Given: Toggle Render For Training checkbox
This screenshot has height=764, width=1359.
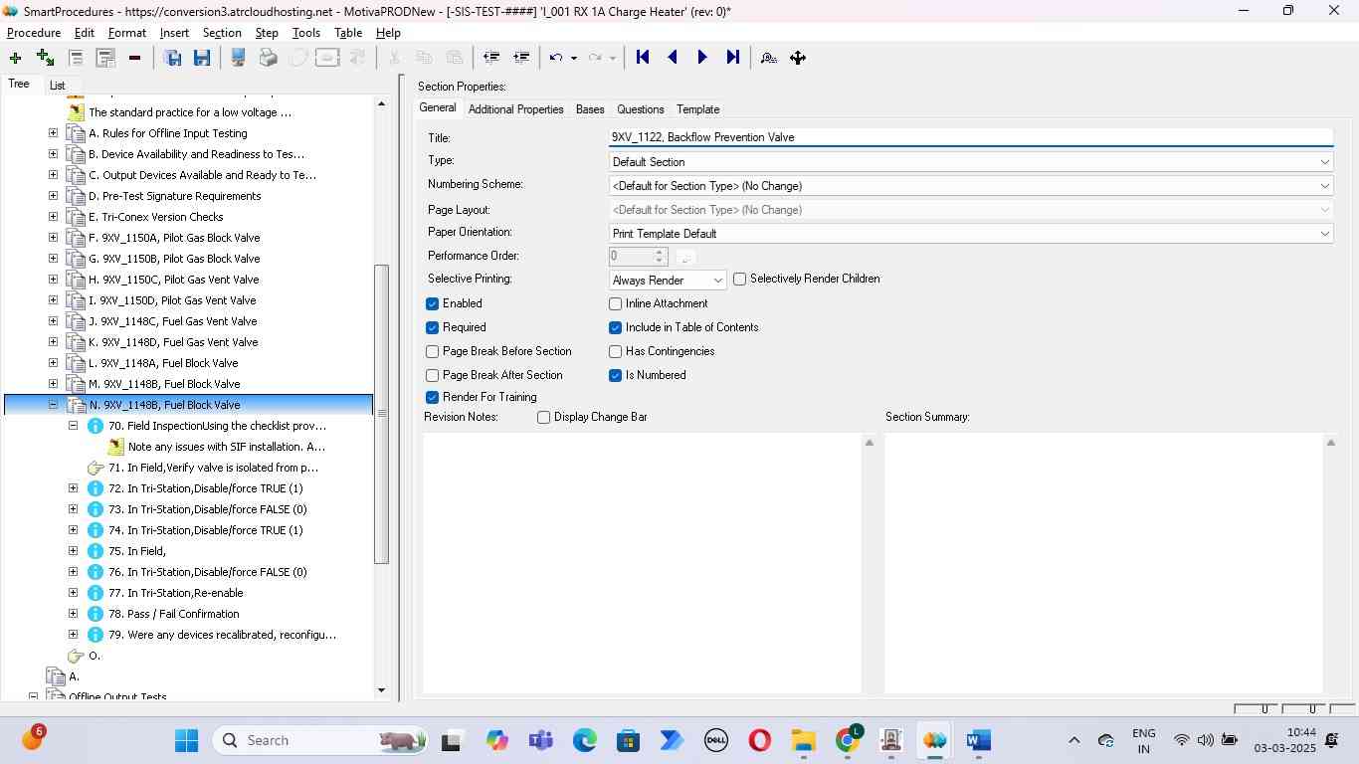Looking at the screenshot, I should tap(432, 397).
